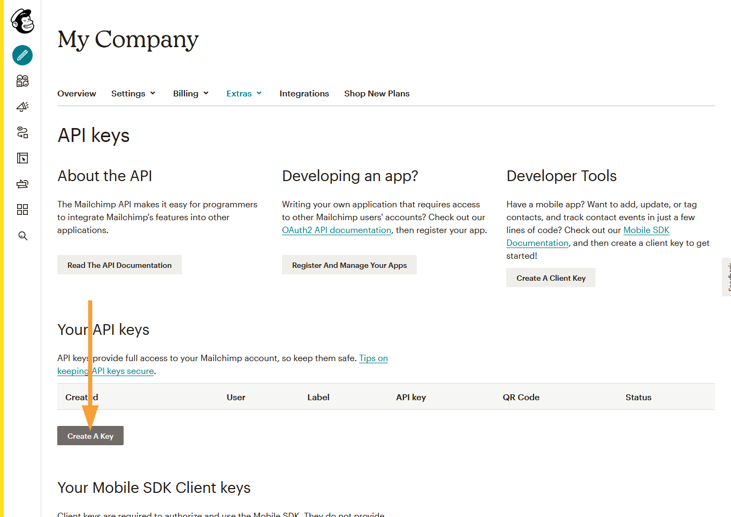731x517 pixels.
Task: Open the Feedback side tab
Action: tap(727, 277)
